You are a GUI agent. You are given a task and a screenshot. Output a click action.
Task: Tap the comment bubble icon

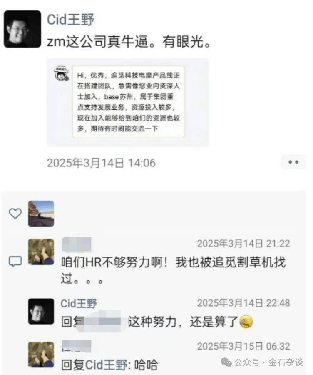[x=15, y=261]
